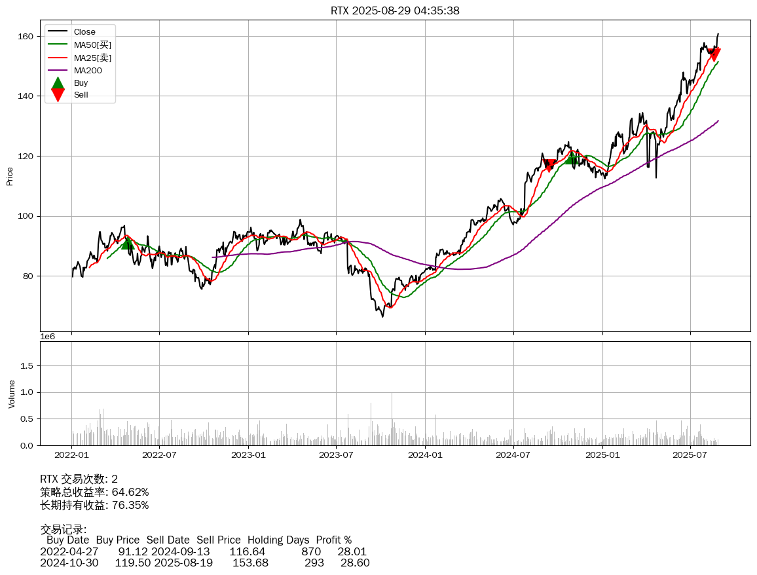Click the 2024-01 x-axis tick label

tap(425, 454)
